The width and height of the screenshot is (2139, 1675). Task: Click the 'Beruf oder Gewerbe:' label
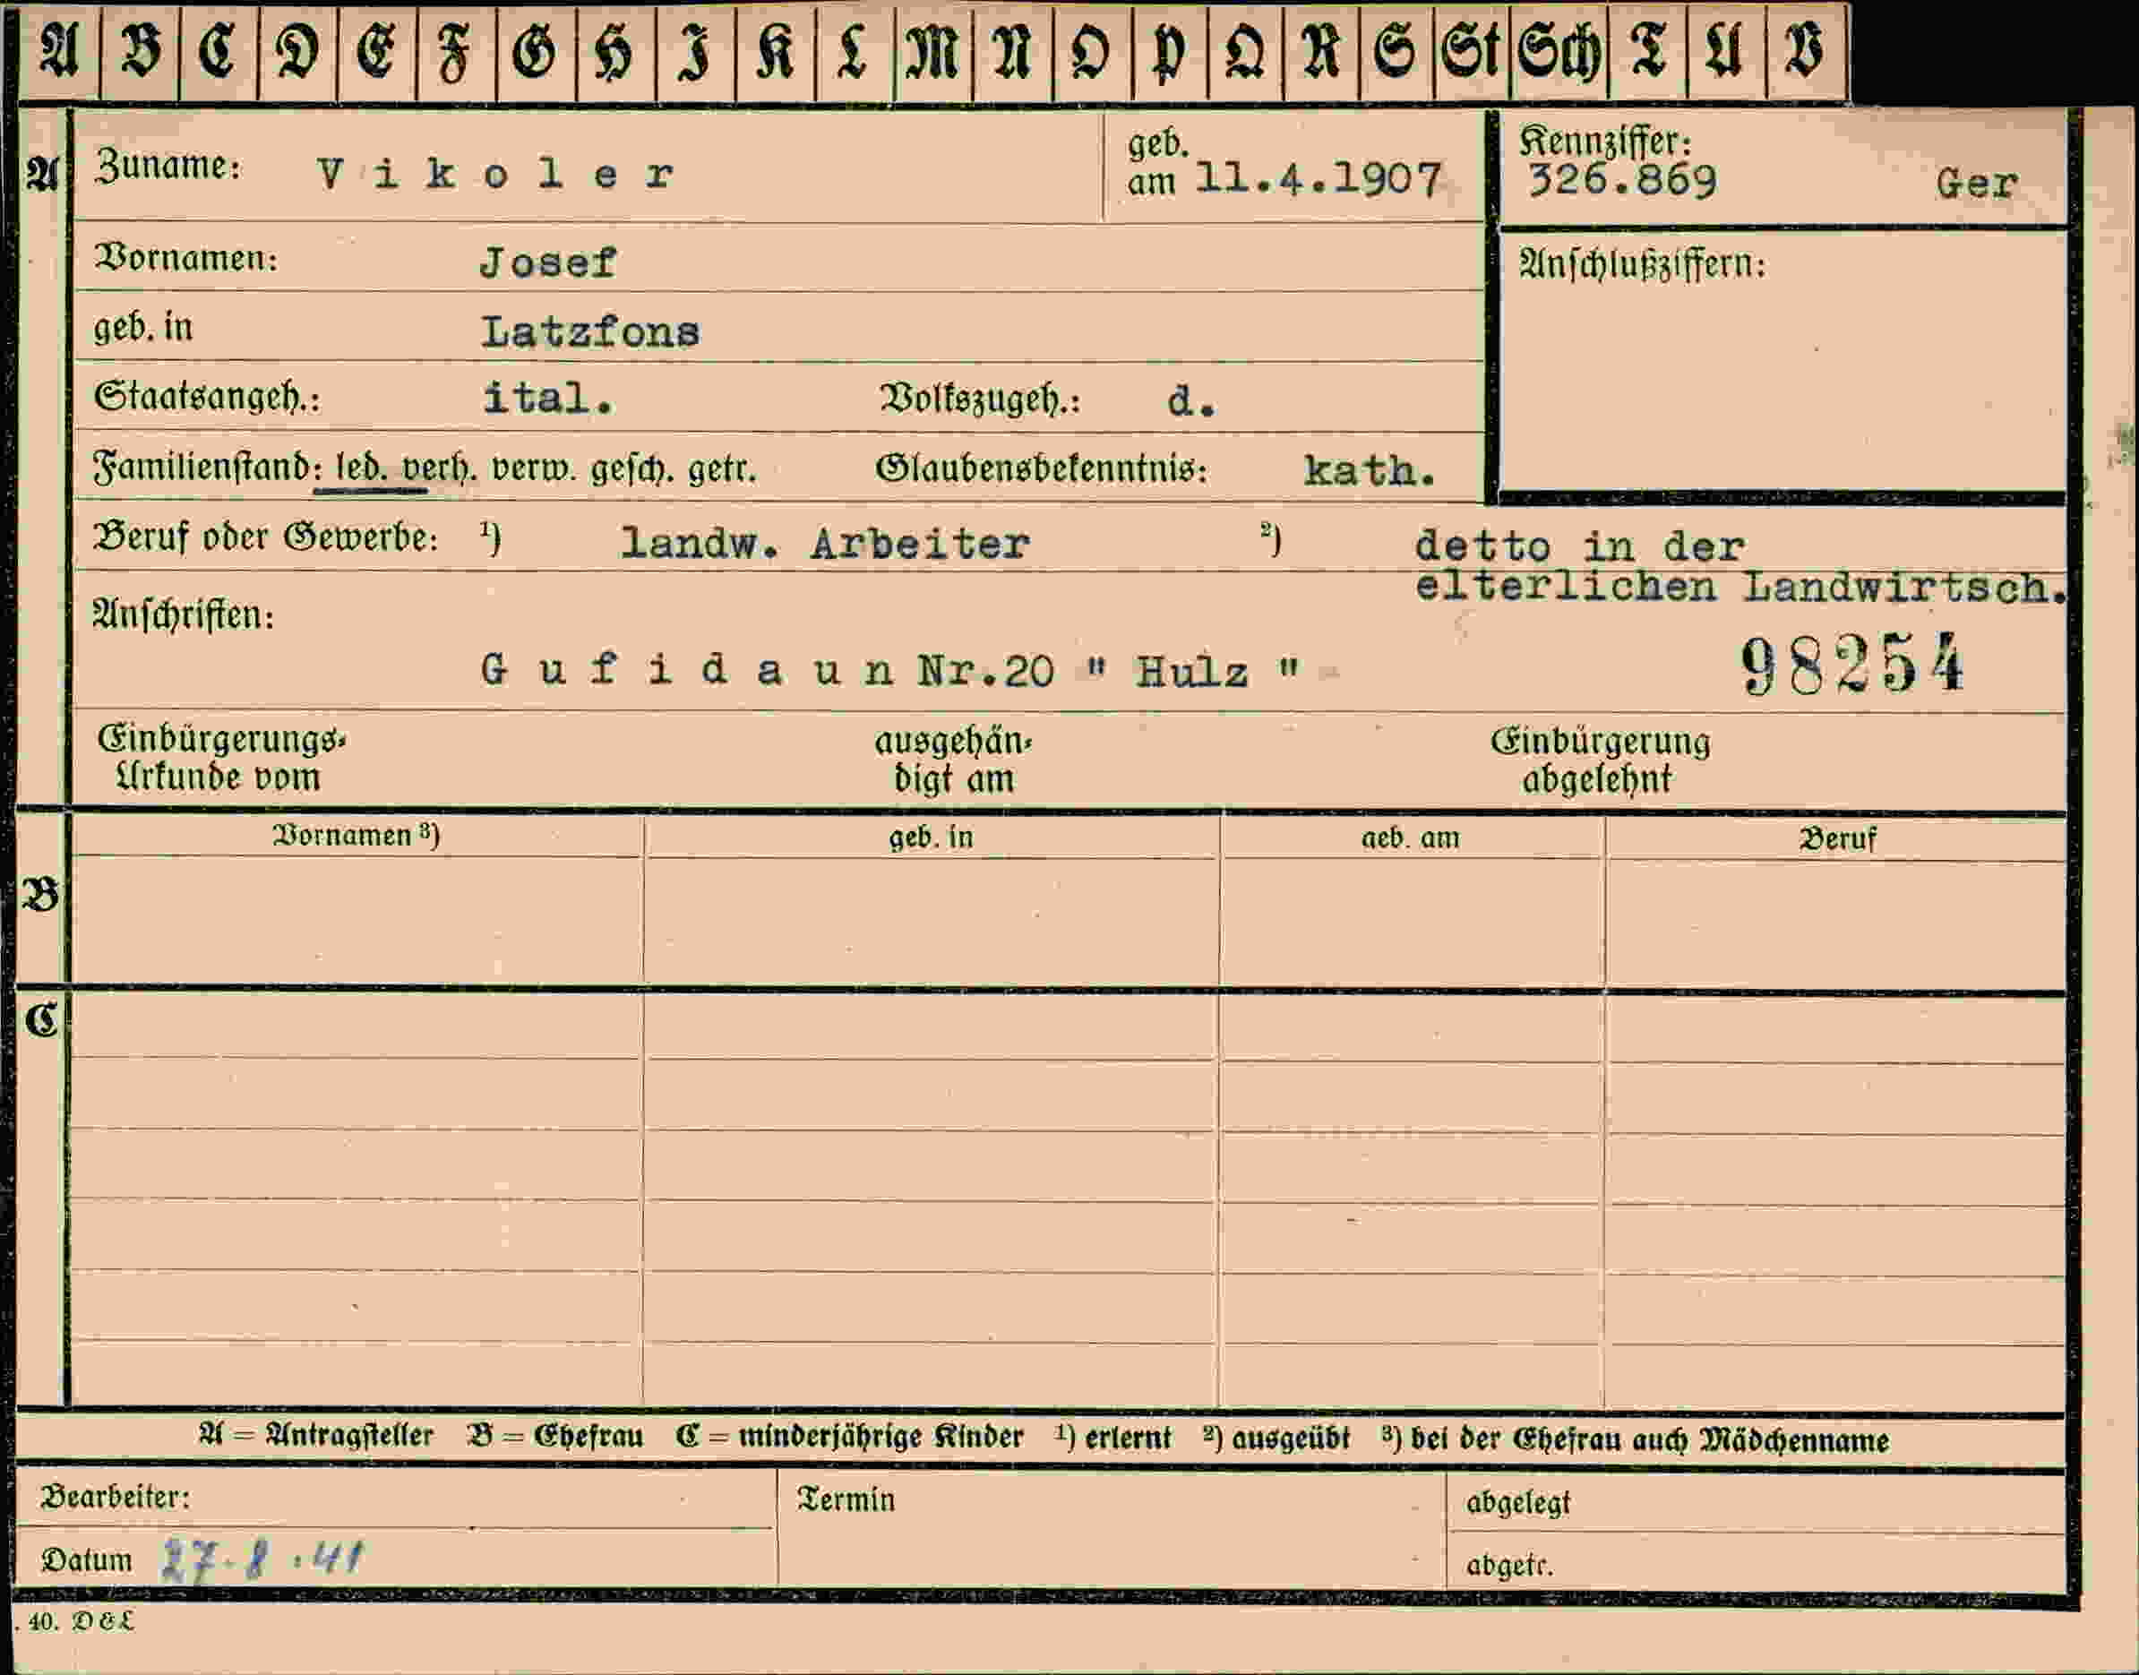pos(266,537)
